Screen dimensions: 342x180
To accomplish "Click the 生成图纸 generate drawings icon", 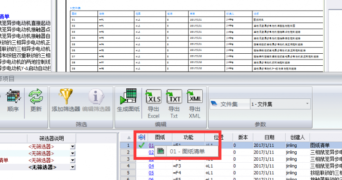I will 128,96.
